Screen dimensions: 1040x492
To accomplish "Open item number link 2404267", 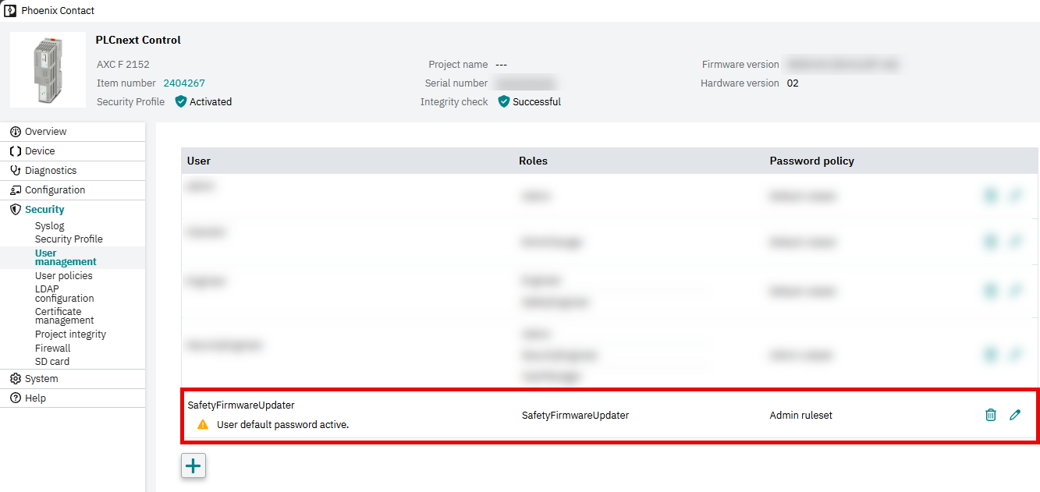I will click(x=184, y=83).
